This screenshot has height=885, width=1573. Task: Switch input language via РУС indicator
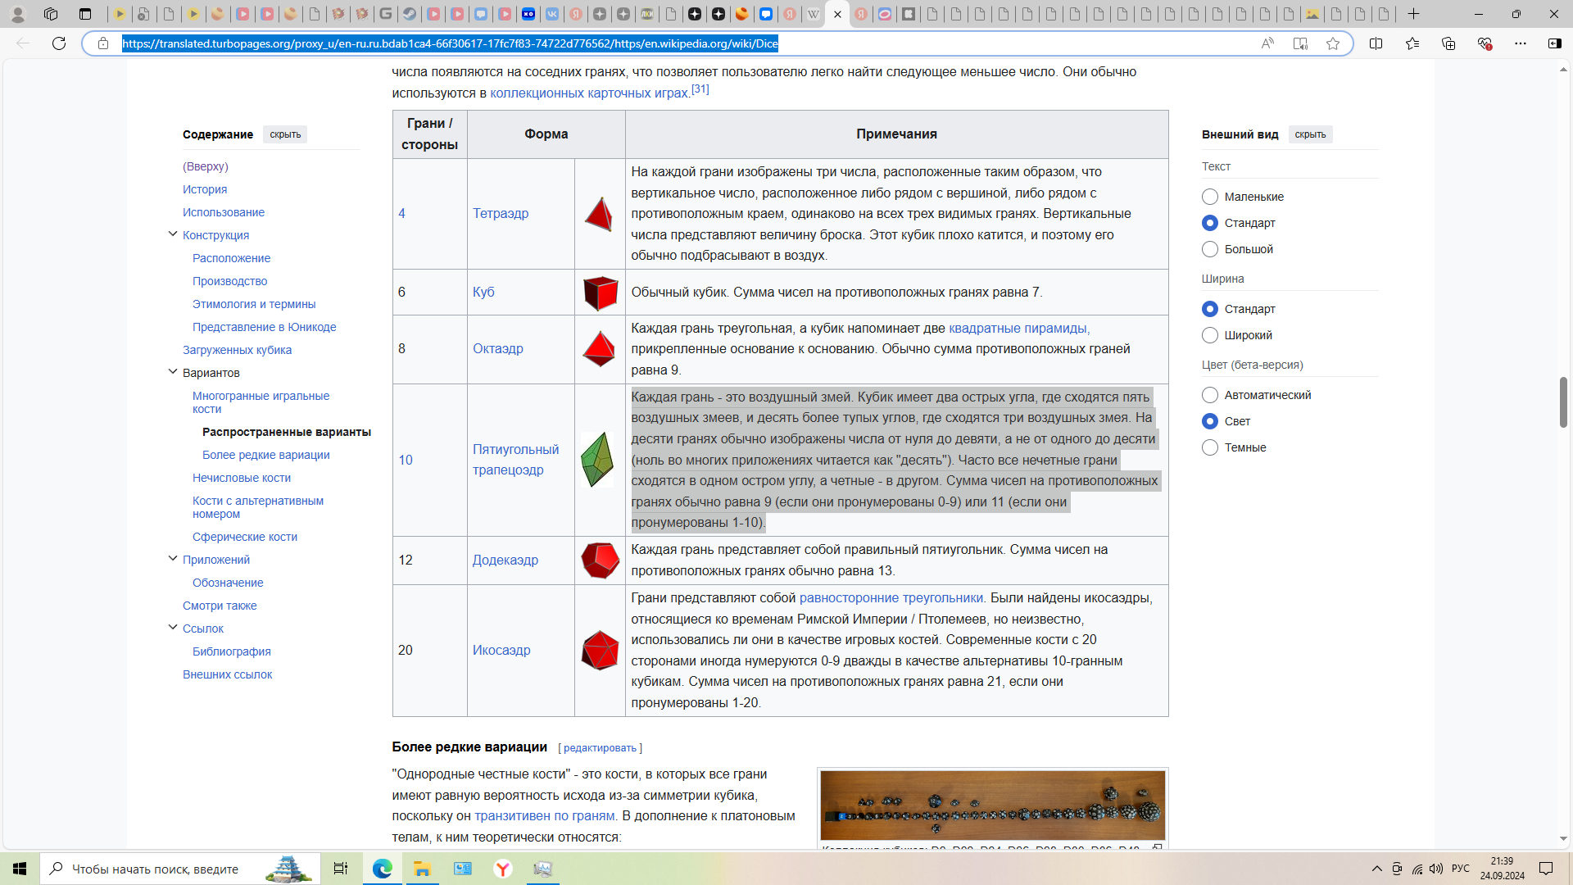pos(1460,869)
